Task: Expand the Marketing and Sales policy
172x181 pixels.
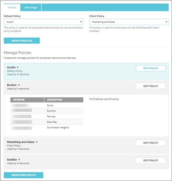Action: (x=37, y=142)
